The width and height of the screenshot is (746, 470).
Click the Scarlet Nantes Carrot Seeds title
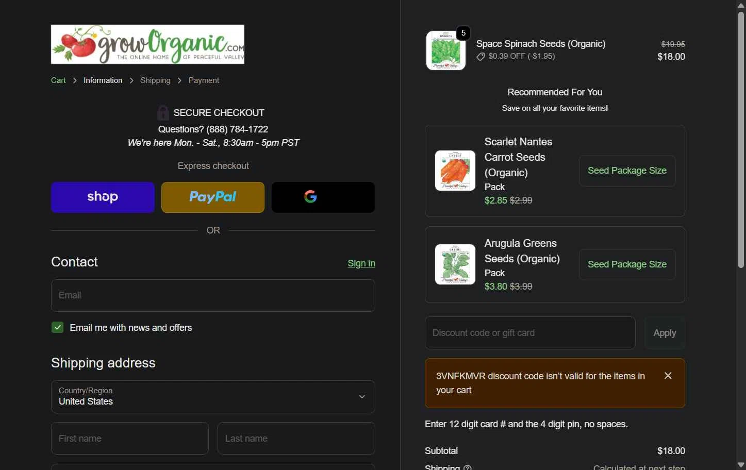click(518, 157)
